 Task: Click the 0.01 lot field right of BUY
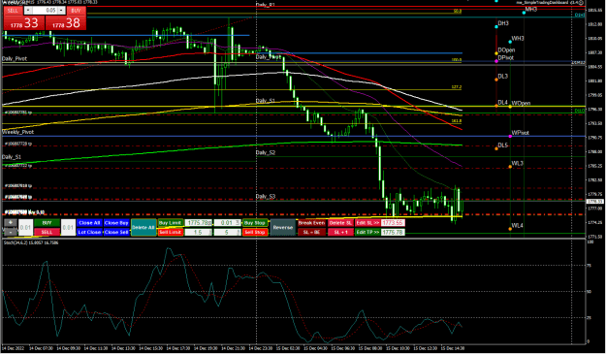click(x=68, y=228)
